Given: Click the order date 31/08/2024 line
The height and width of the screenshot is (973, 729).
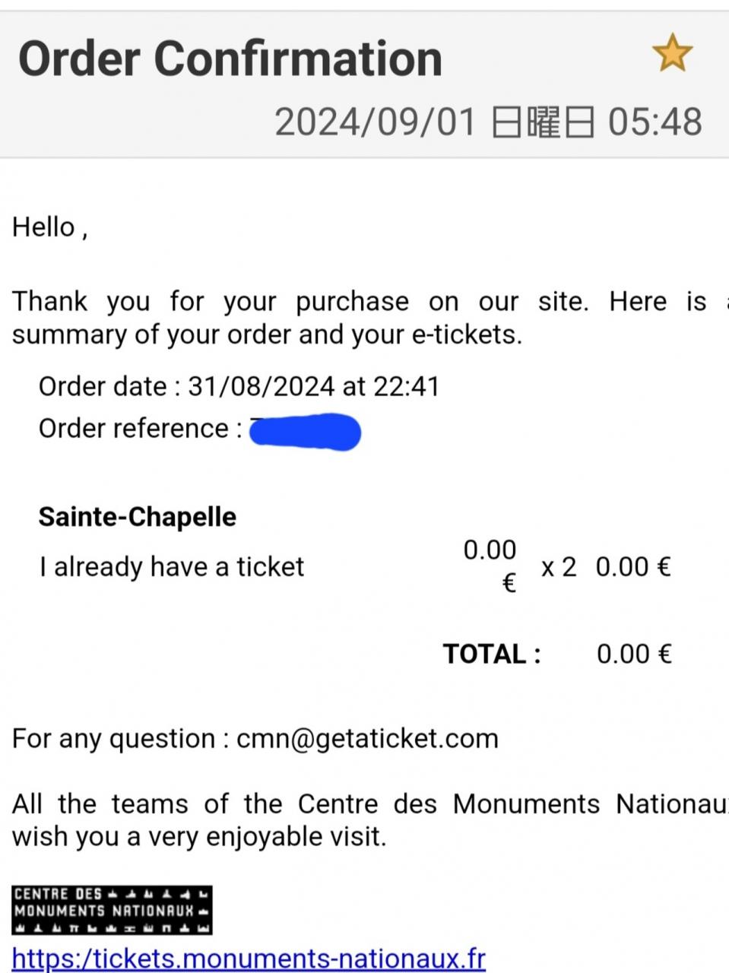Looking at the screenshot, I should tap(239, 387).
